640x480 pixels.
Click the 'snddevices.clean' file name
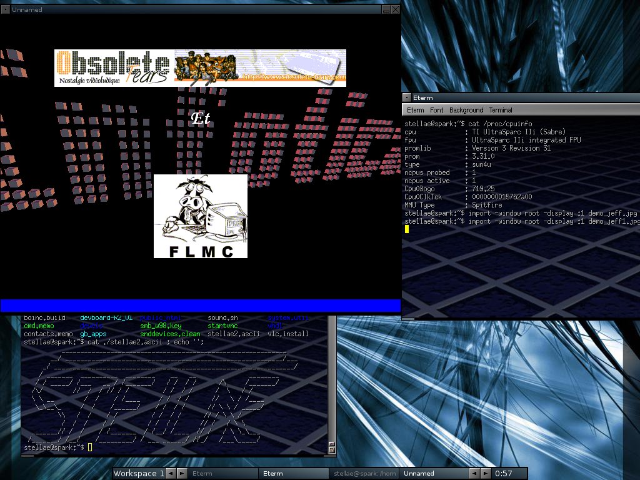point(170,334)
